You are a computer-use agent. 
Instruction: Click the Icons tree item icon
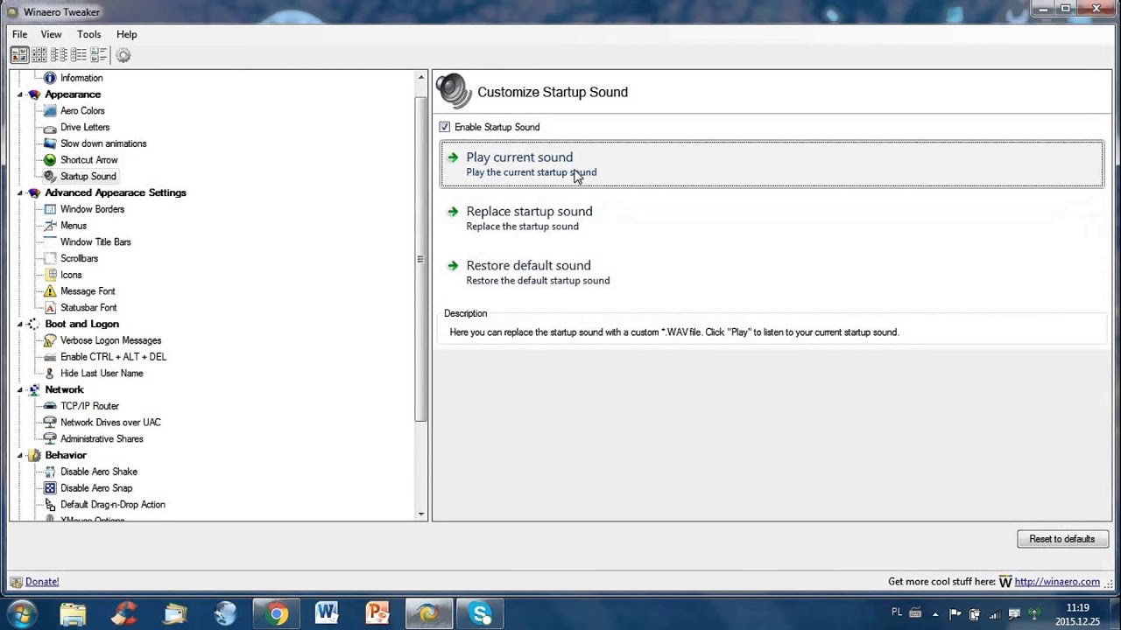(x=50, y=275)
